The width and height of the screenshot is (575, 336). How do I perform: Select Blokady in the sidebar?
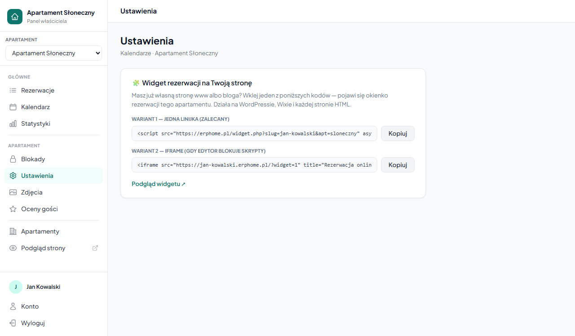tap(54, 159)
